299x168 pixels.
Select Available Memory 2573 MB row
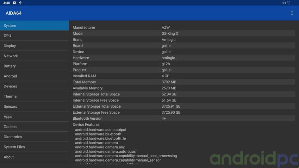pyautogui.click(x=184, y=88)
